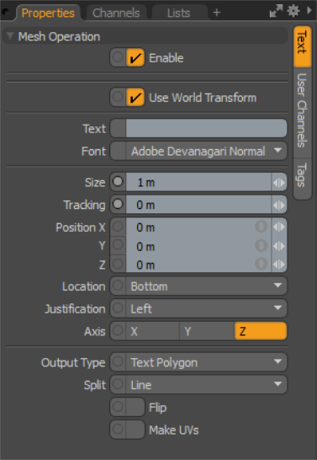Screen dimensions: 317x460
Task: Click the round icon in Position X field
Action: coord(262,227)
